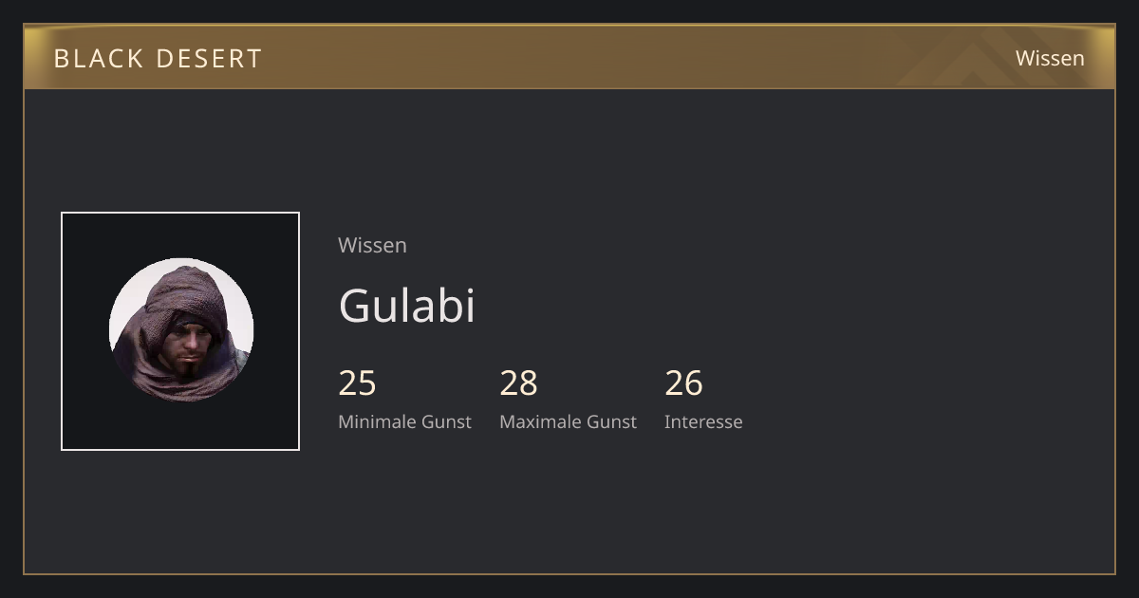This screenshot has height=598, width=1139.
Task: Select the Interesse label
Action: coord(703,421)
